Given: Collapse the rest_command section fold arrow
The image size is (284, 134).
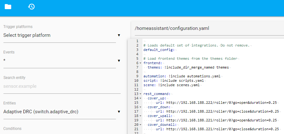Looking at the screenshot, I should (141, 94).
